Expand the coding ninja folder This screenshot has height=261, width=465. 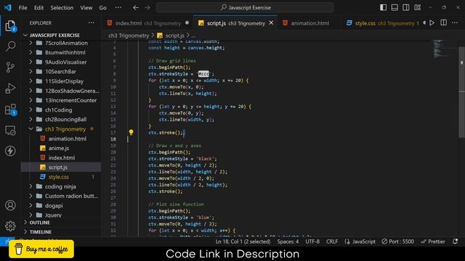click(x=62, y=186)
